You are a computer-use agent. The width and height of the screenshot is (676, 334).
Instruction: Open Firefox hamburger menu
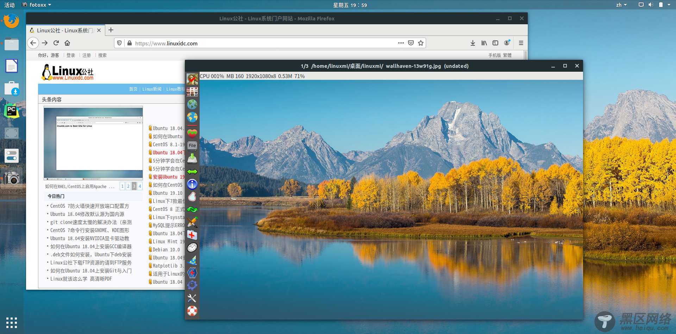[x=521, y=43]
